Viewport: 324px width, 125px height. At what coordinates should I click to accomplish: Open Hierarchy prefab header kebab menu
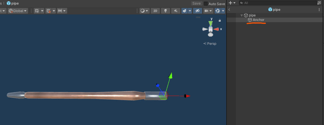tap(319, 10)
